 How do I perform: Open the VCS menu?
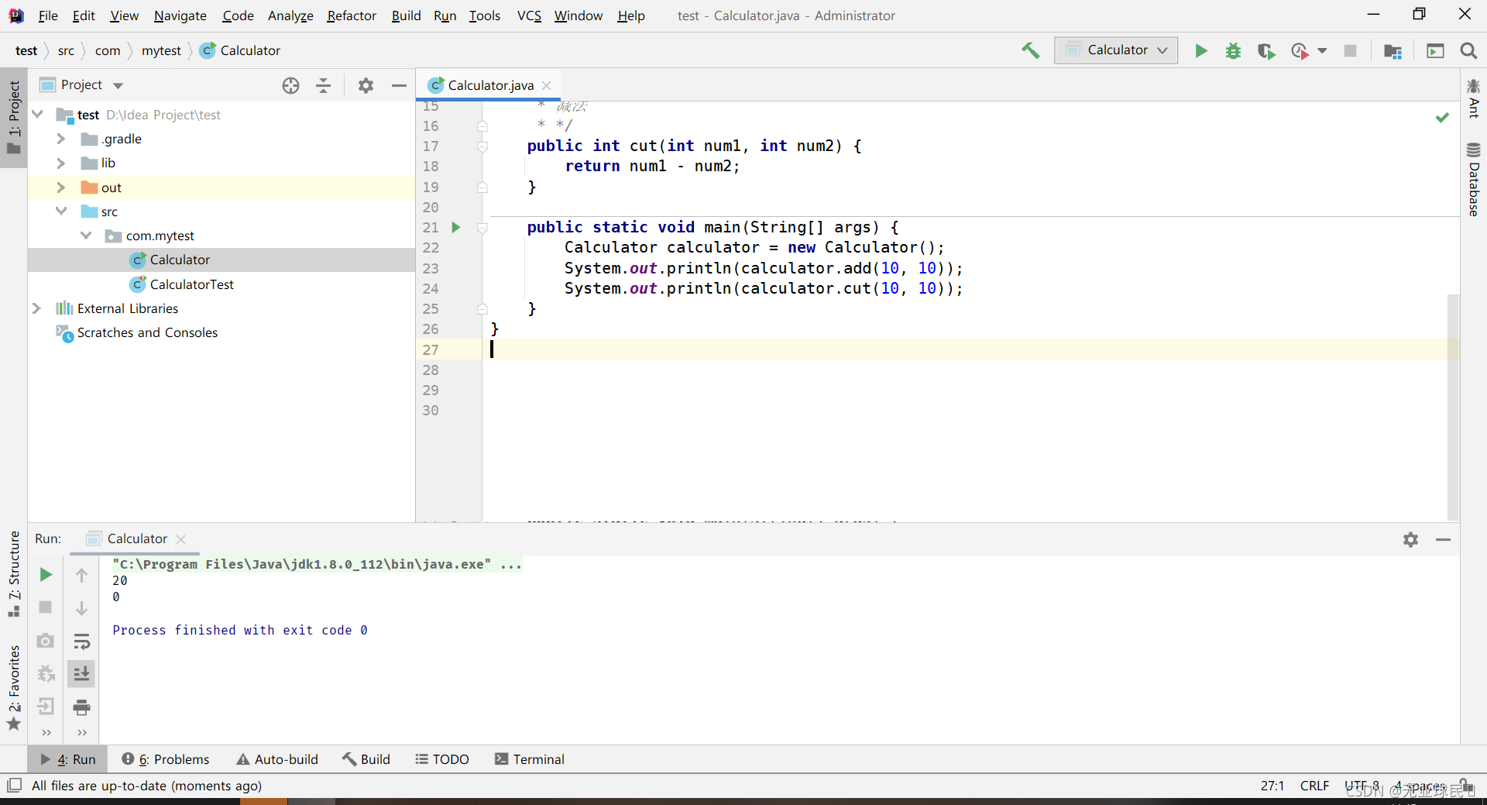click(529, 15)
